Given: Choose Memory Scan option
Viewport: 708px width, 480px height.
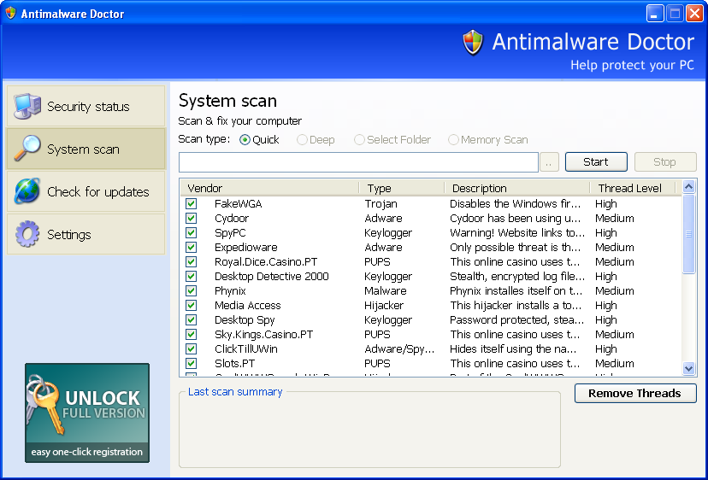Looking at the screenshot, I should tap(487, 140).
